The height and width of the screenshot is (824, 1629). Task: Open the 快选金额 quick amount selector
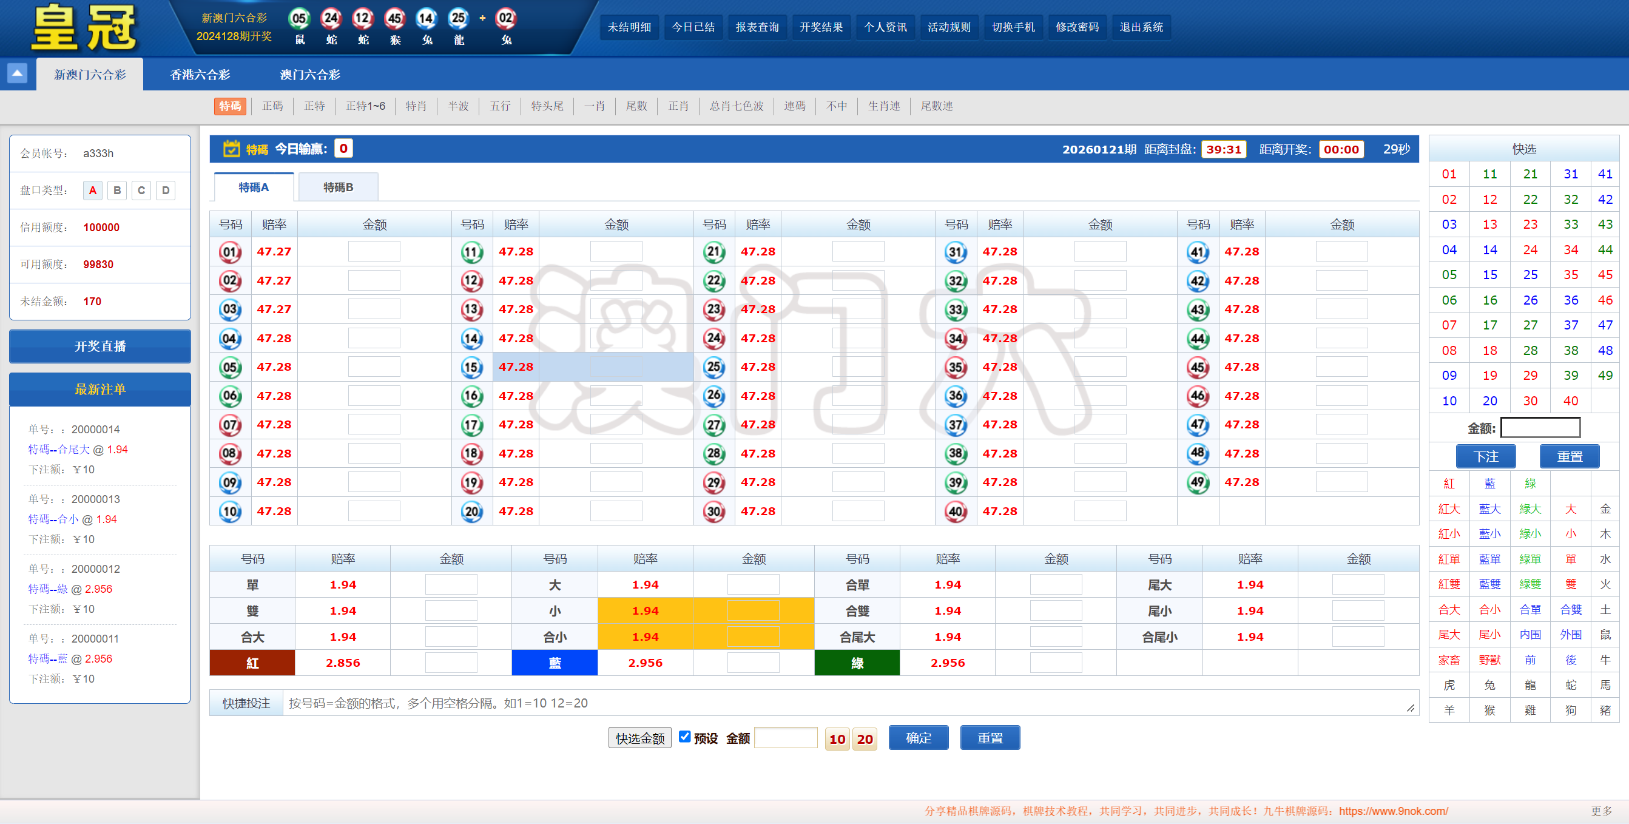[639, 738]
